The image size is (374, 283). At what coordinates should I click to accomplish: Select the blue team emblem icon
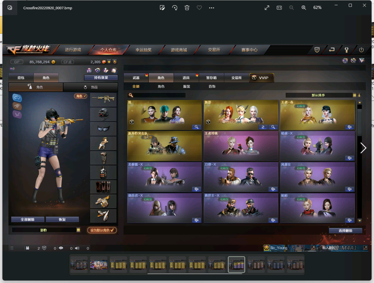tap(17, 98)
